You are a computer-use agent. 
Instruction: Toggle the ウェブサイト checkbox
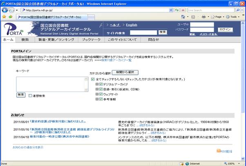[x=101, y=94]
